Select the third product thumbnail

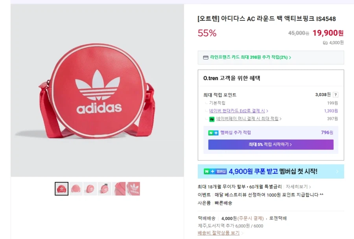click(x=90, y=188)
